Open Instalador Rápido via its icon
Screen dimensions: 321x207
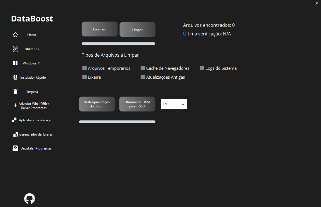point(15,77)
